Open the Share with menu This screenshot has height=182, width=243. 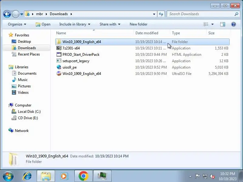point(110,24)
